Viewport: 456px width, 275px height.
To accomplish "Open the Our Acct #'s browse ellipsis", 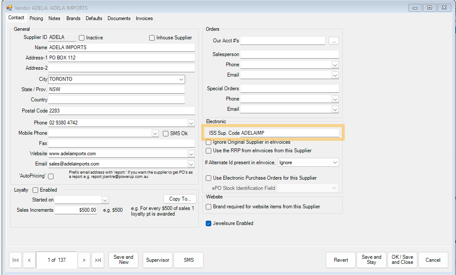I will pos(334,41).
